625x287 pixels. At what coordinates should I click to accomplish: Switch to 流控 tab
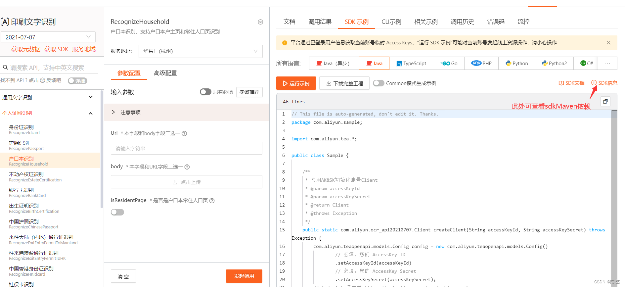(x=523, y=22)
